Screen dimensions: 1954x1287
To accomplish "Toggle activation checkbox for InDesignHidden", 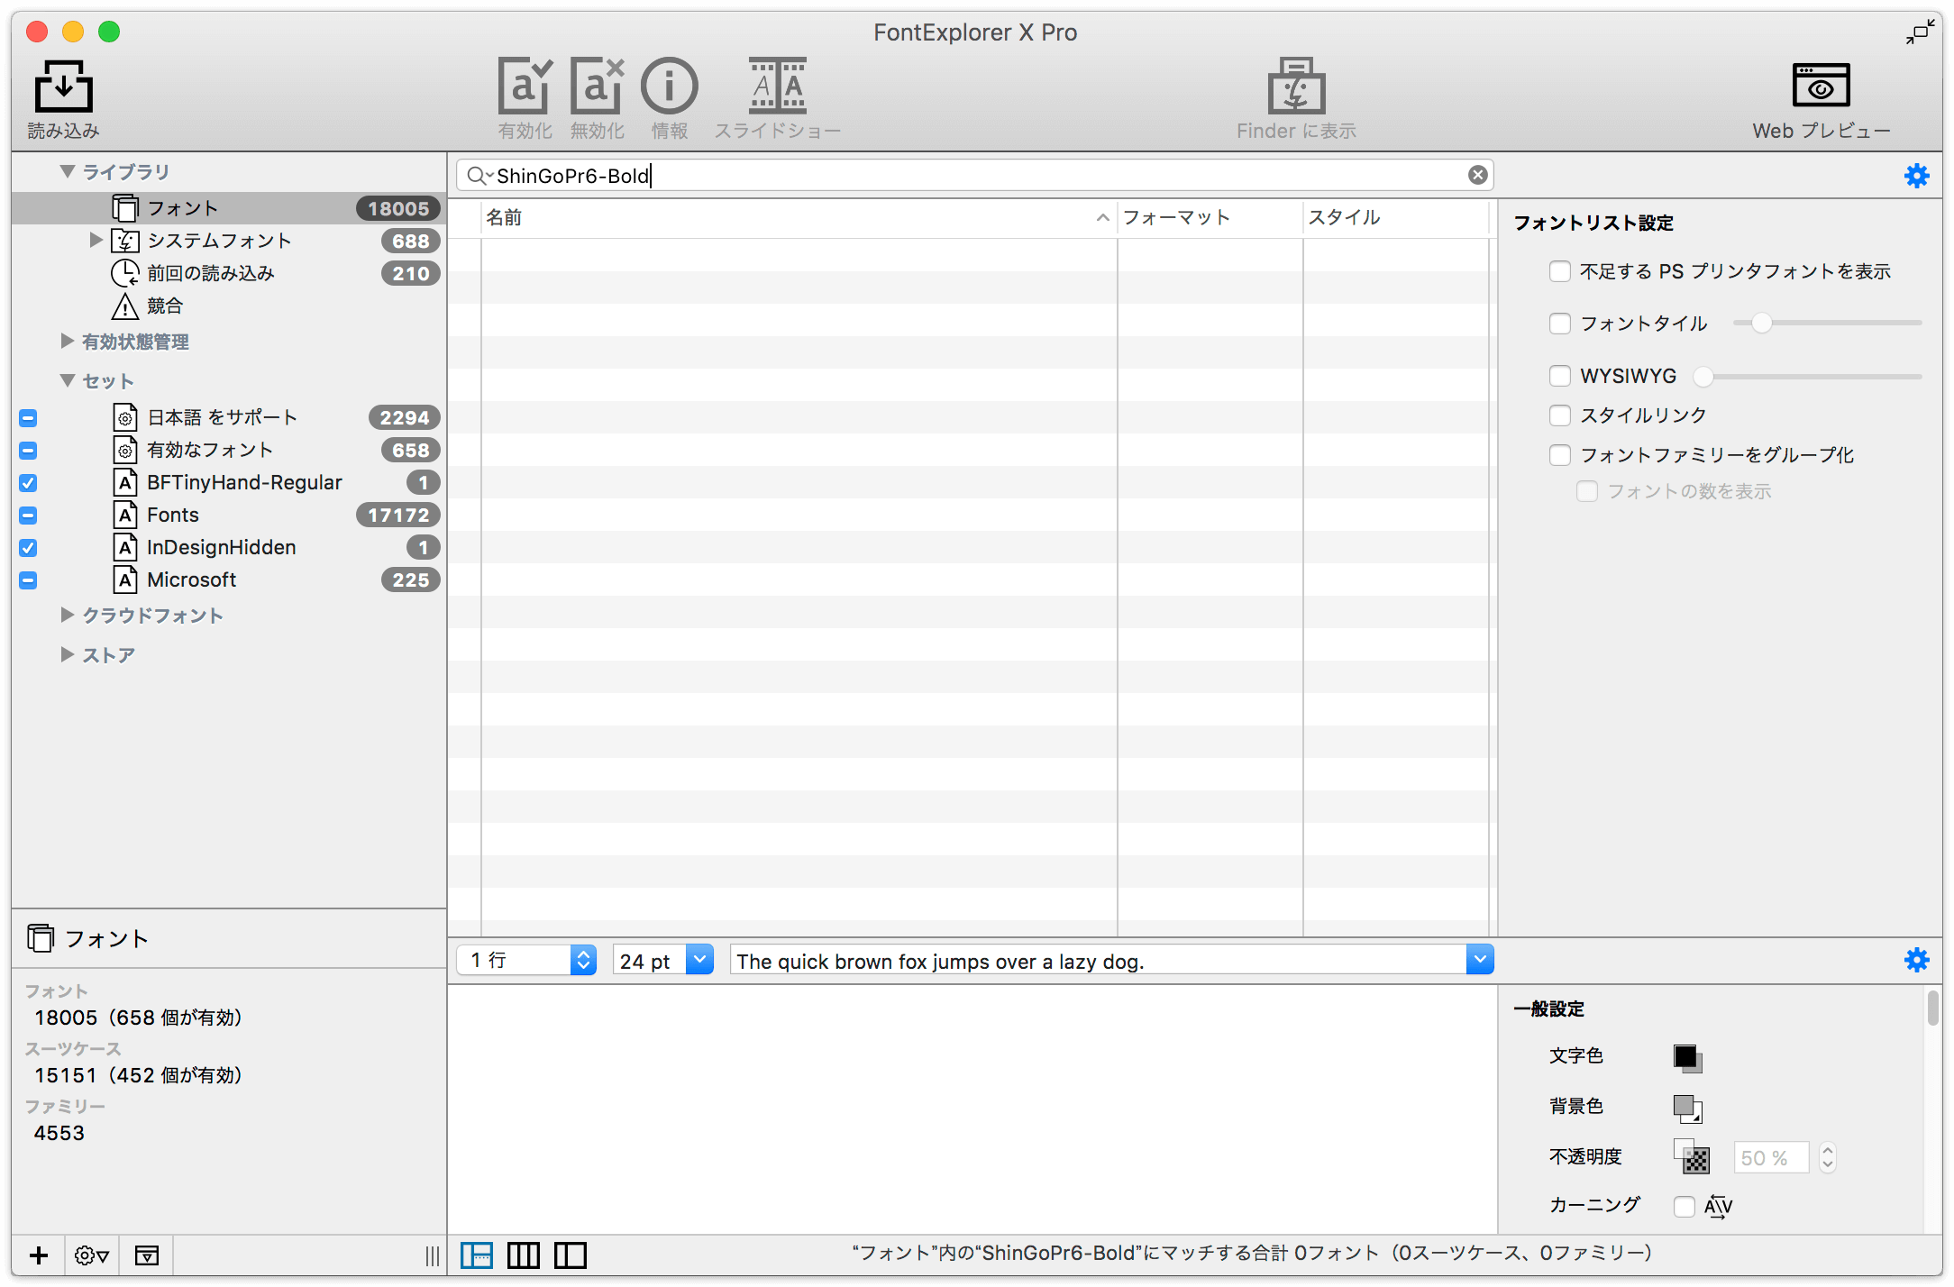I will (x=28, y=548).
